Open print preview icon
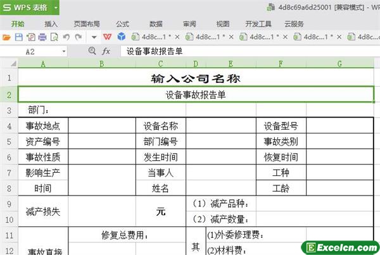The height and width of the screenshot is (255, 380). [54, 37]
